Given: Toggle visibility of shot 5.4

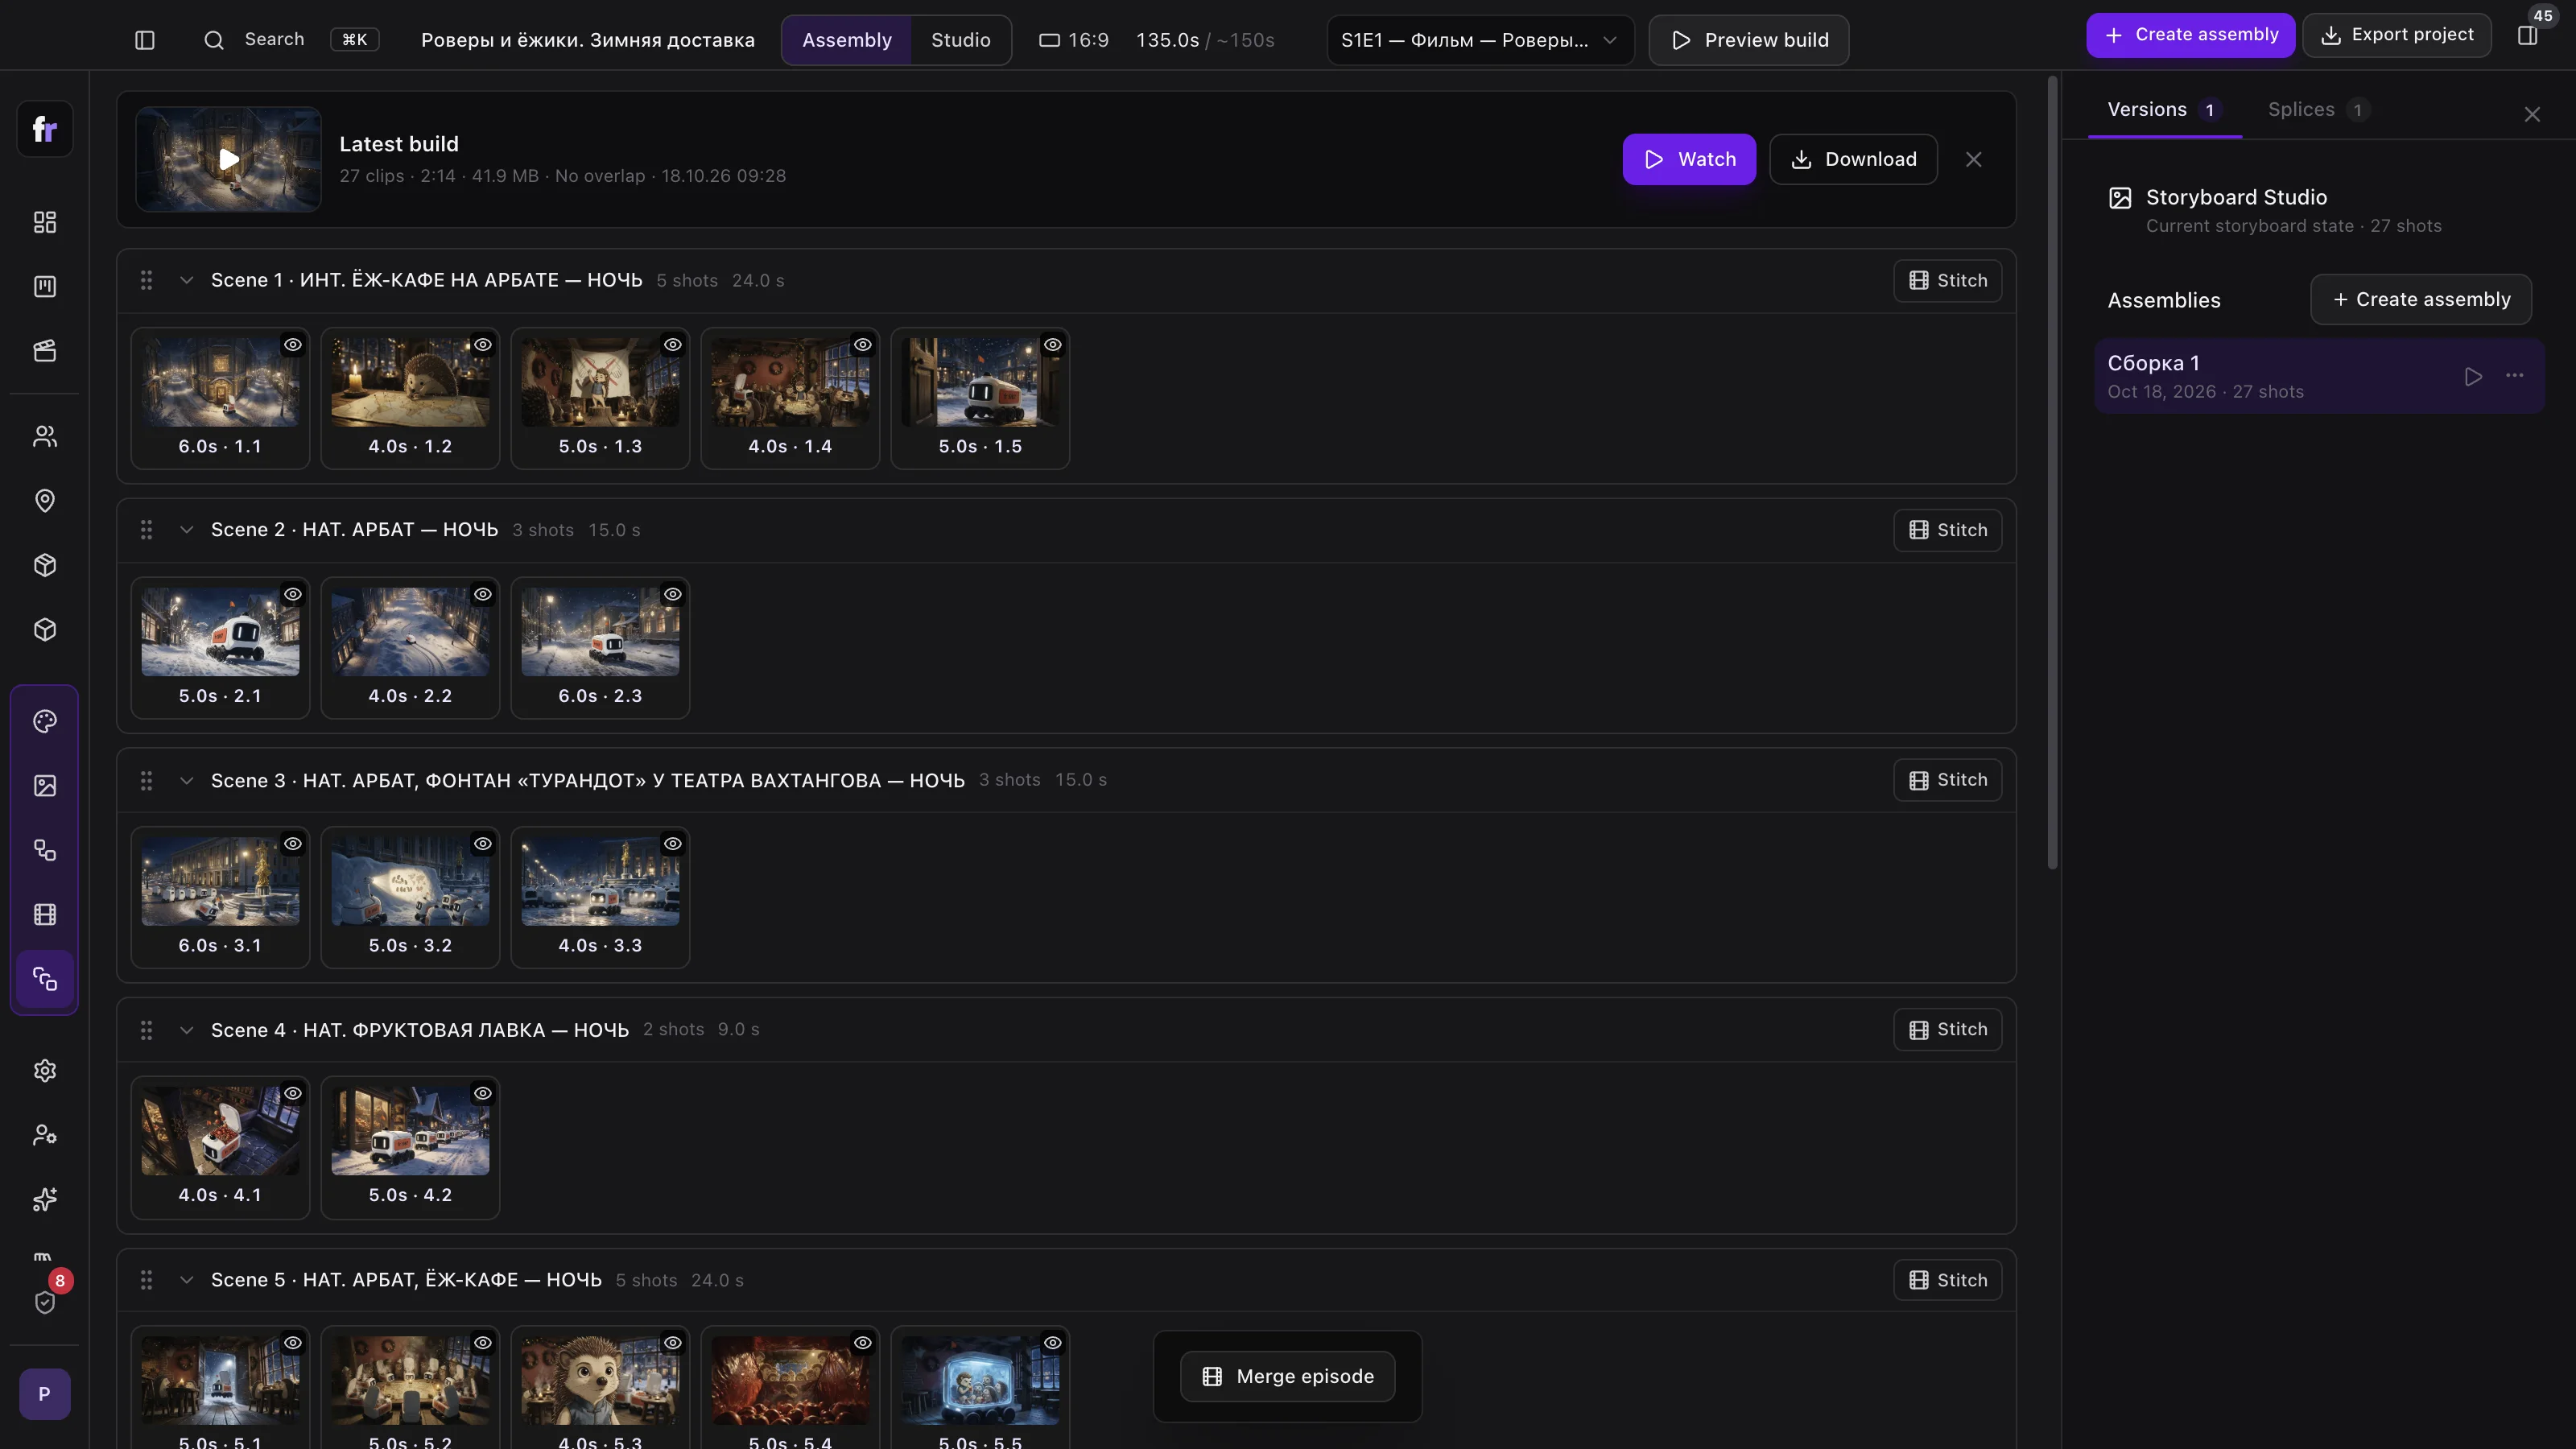Looking at the screenshot, I should pos(863,1343).
